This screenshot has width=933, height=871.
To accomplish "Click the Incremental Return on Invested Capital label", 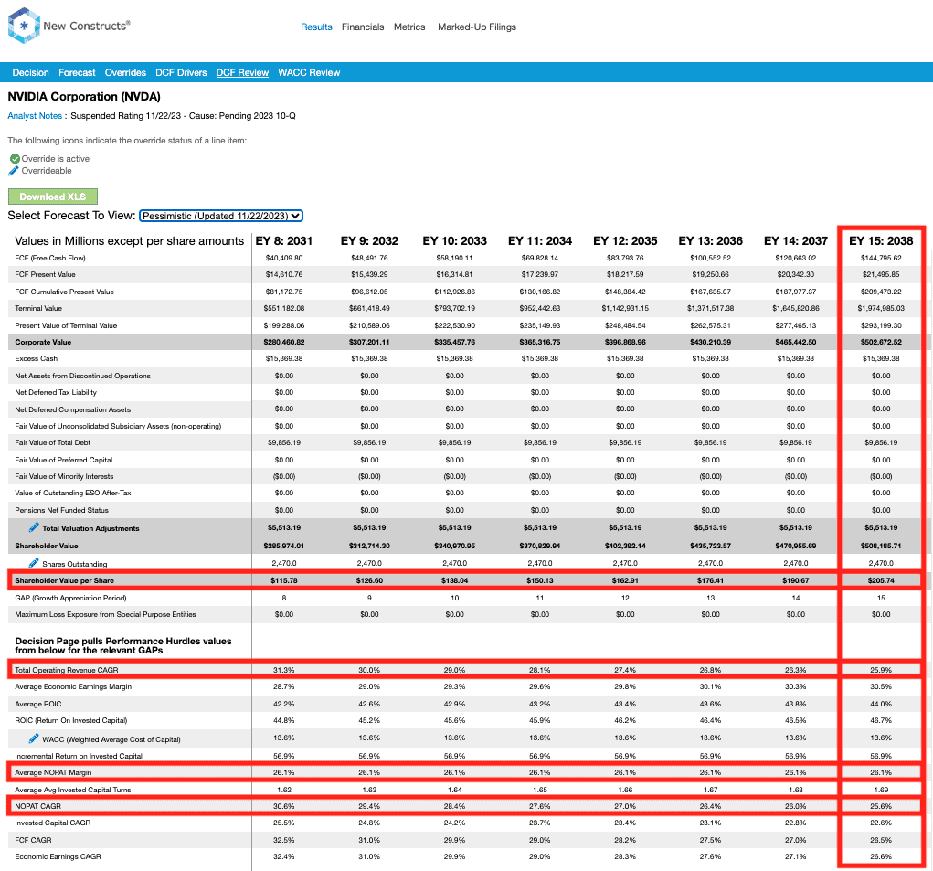I will (x=79, y=756).
